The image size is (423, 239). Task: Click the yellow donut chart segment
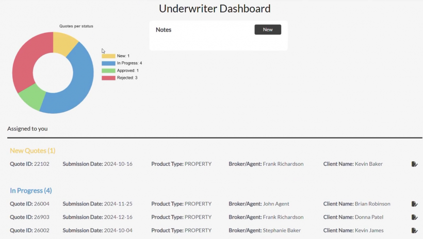64,43
